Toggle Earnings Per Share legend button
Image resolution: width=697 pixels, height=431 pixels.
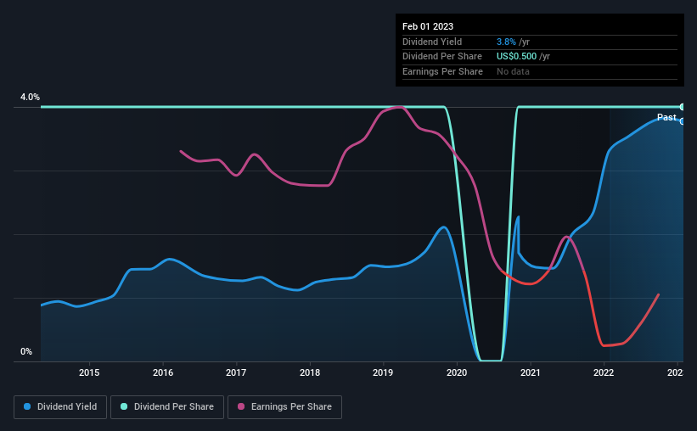tap(285, 407)
